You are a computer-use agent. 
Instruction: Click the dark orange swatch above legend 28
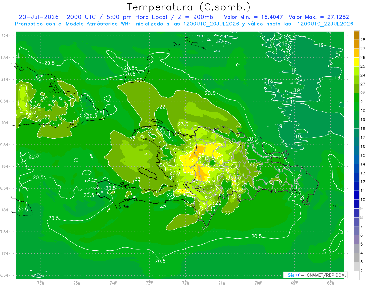pos(356,35)
